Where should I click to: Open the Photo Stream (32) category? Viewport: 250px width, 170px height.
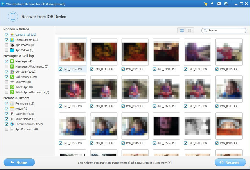(x=27, y=40)
